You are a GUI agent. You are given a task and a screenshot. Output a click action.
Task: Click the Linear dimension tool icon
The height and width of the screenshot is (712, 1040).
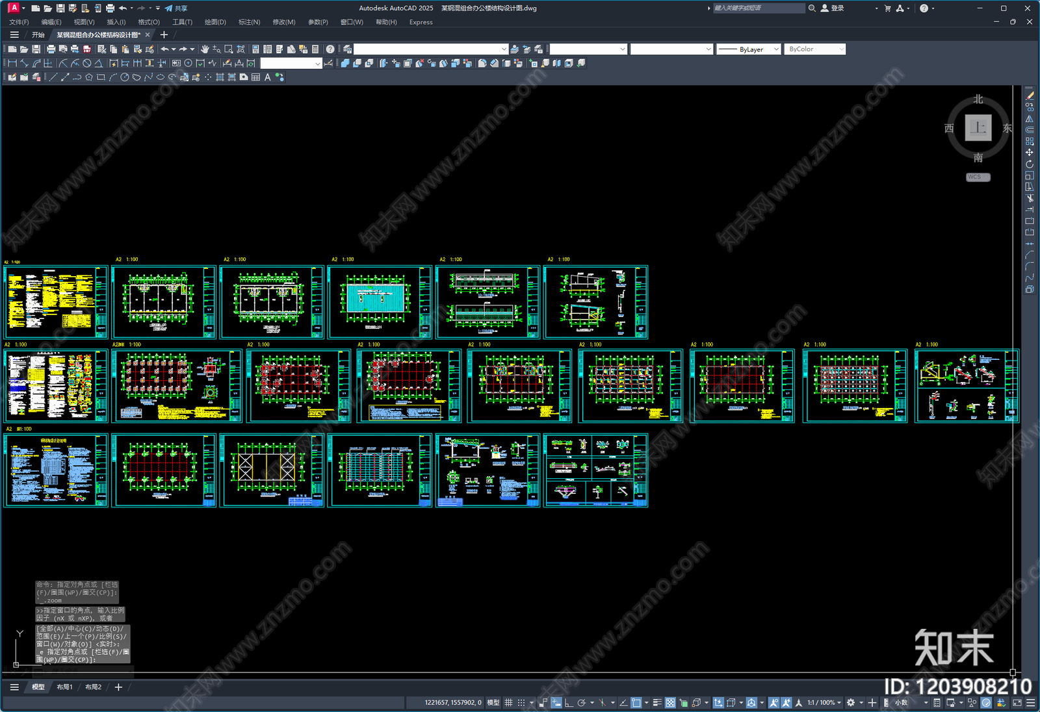12,64
